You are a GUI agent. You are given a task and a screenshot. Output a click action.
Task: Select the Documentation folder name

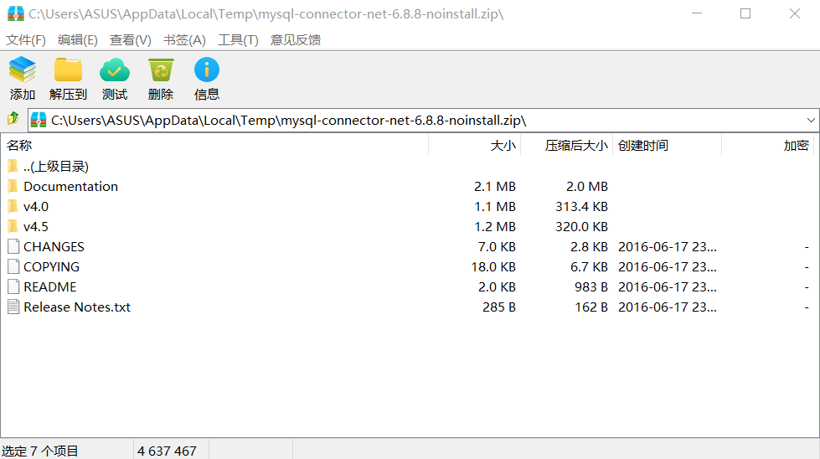pyautogui.click(x=70, y=186)
